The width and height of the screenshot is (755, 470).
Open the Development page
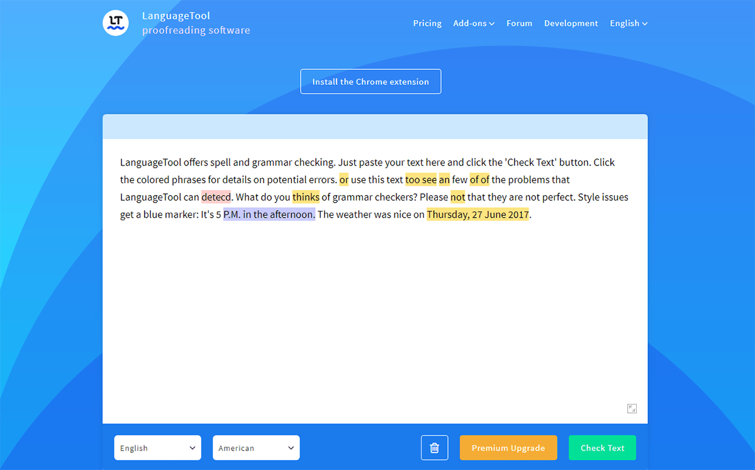click(571, 23)
